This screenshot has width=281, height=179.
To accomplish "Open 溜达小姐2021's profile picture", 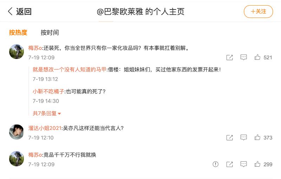I will pyautogui.click(x=16, y=132).
